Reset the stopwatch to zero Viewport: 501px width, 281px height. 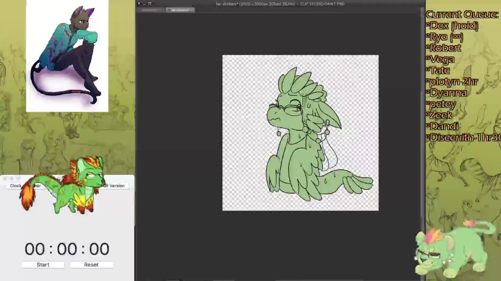(91, 265)
